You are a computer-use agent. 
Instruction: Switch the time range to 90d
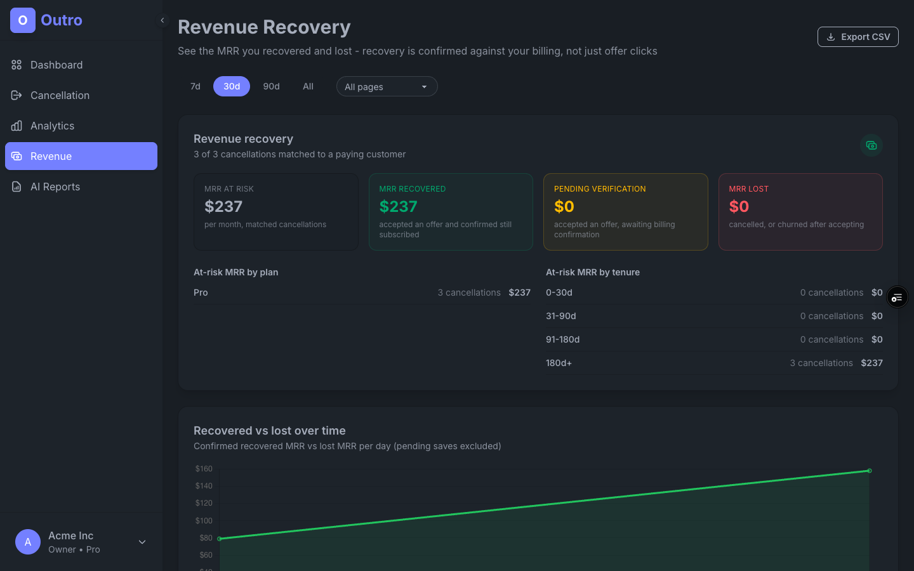click(x=272, y=86)
